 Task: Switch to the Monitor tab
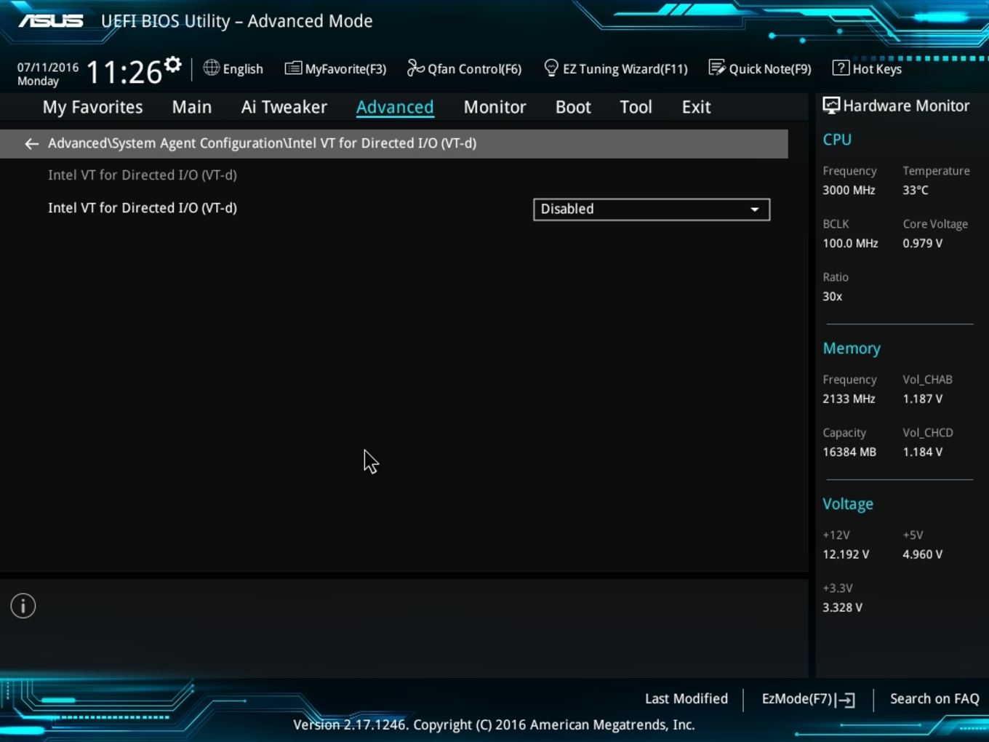pos(494,107)
